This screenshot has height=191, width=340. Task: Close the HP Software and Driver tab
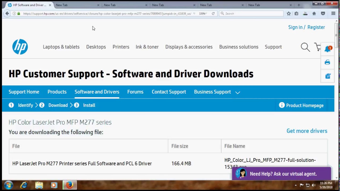click(50, 5)
